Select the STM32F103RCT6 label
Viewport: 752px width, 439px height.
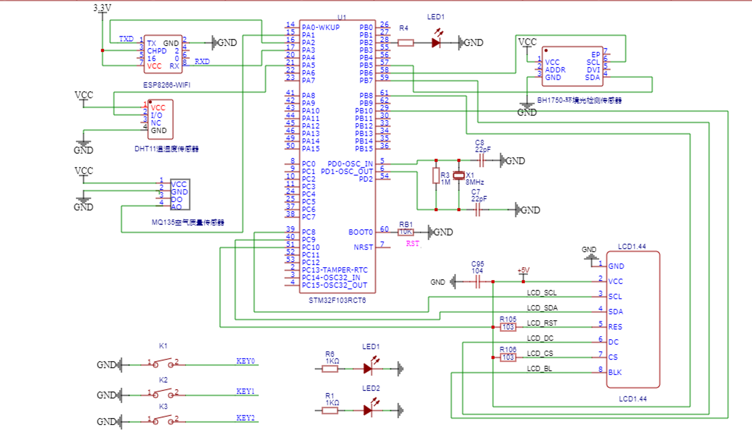pos(337,300)
